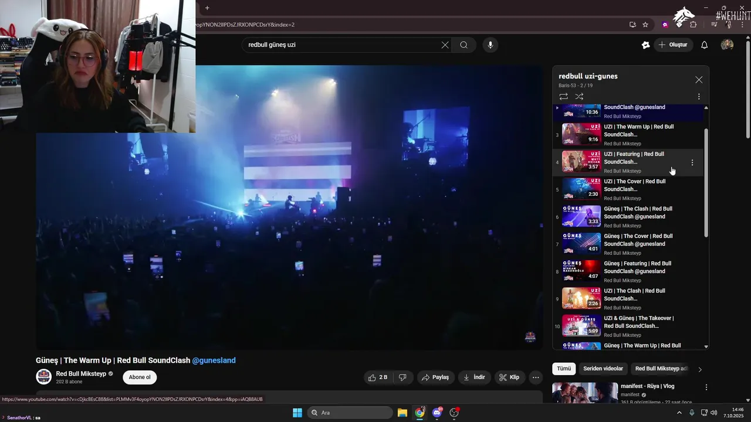Show more filter chips with right arrow
751x422 pixels.
tap(699, 369)
